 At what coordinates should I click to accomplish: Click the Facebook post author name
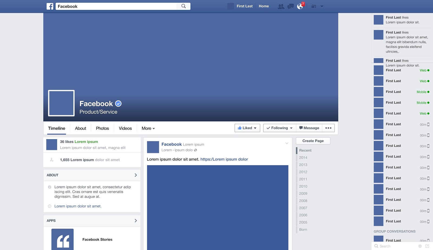click(172, 144)
